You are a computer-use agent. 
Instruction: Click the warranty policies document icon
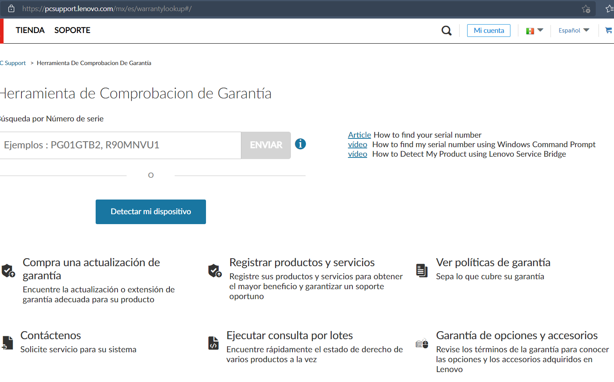(x=422, y=271)
